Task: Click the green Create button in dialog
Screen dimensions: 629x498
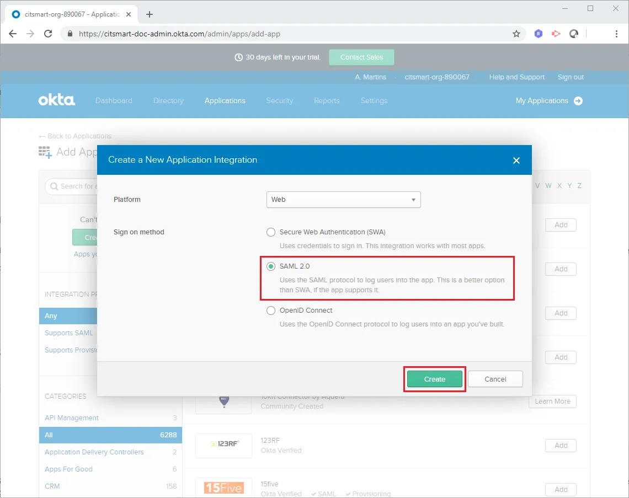Action: [x=434, y=379]
